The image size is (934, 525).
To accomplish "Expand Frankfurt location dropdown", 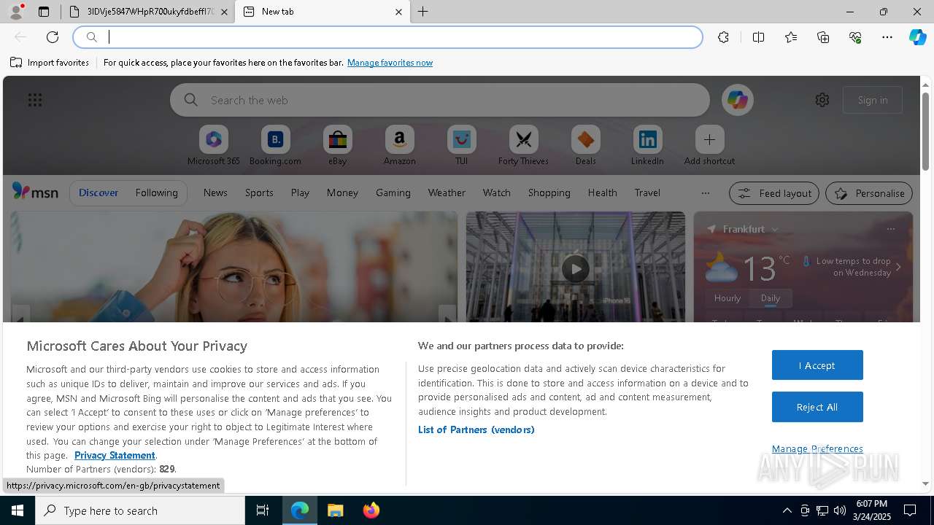I will point(775,229).
